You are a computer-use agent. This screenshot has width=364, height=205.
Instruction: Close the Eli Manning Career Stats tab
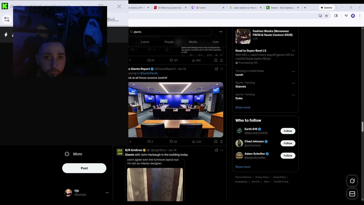point(186,8)
